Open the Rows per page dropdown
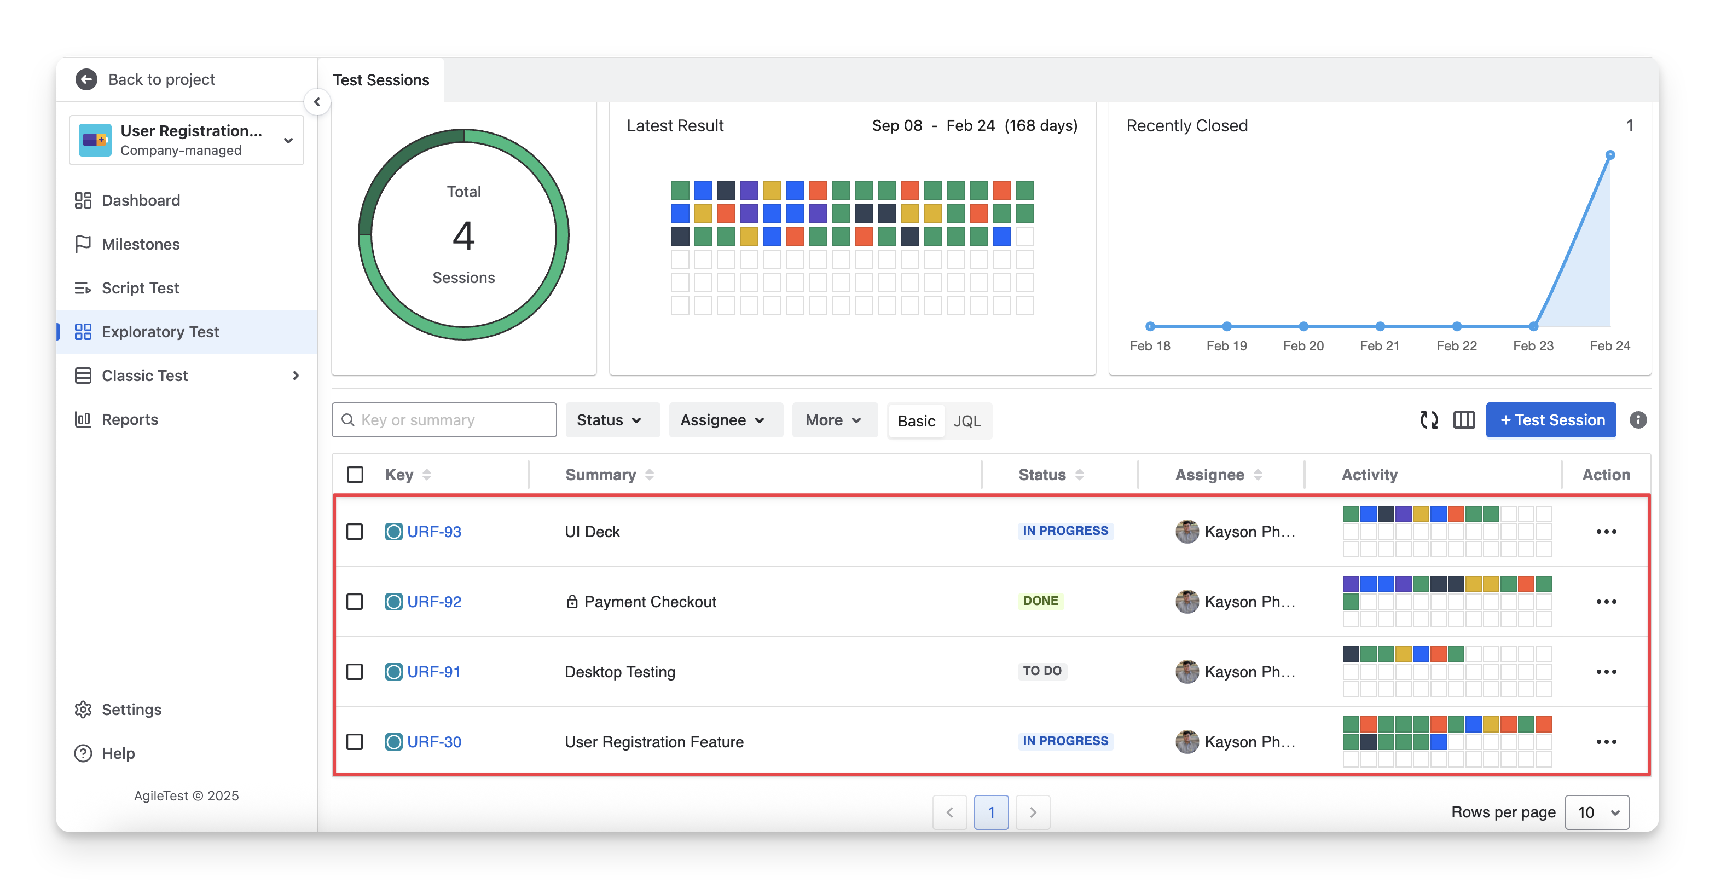The height and width of the screenshot is (888, 1715). pyautogui.click(x=1596, y=812)
